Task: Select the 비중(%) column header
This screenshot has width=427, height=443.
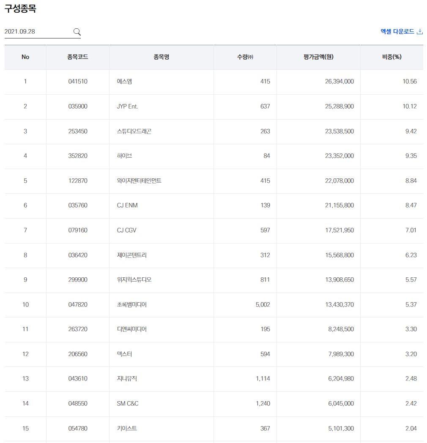Action: [391, 57]
